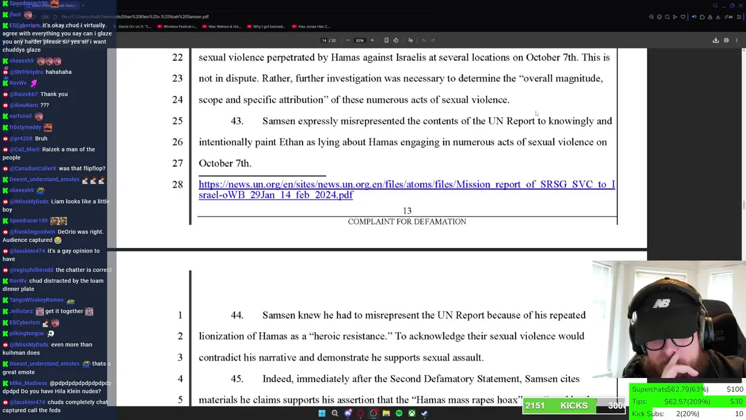Open the 'Wes Watson & His' bookmark

pos(222,26)
